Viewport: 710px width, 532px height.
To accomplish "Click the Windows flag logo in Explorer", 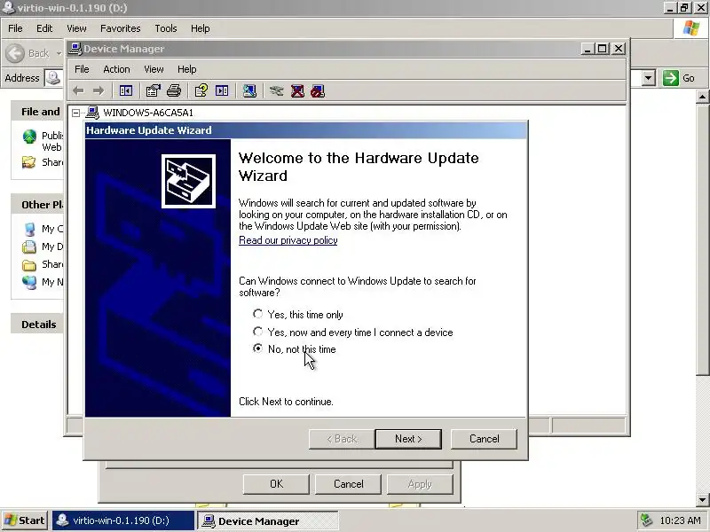I will click(691, 28).
